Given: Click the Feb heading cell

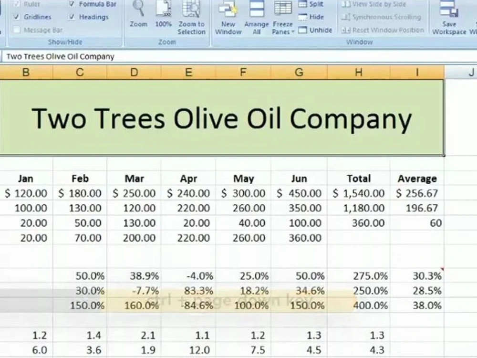Looking at the screenshot, I should point(80,179).
